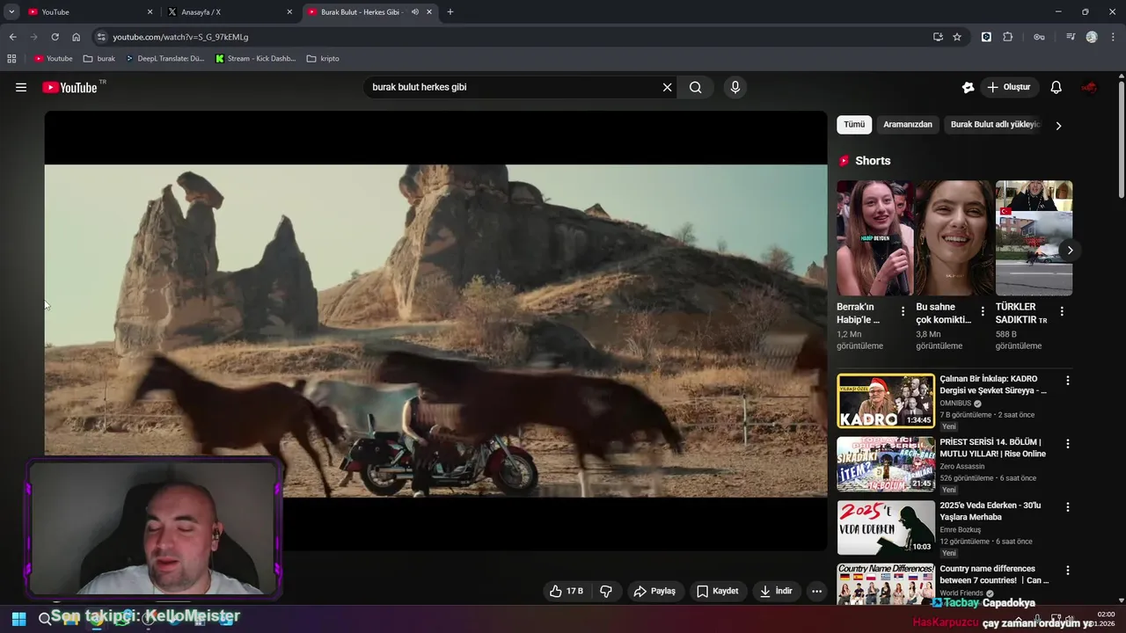View site information icon in address bar

coord(101,37)
